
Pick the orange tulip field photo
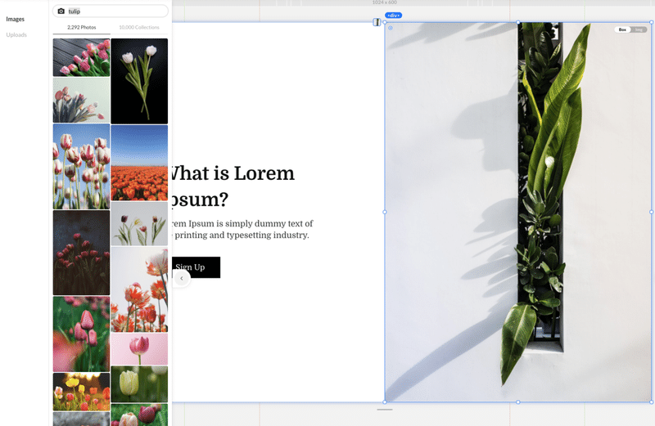139,163
